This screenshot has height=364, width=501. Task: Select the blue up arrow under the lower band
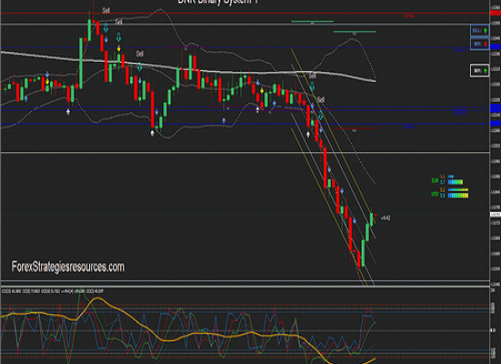click(224, 120)
